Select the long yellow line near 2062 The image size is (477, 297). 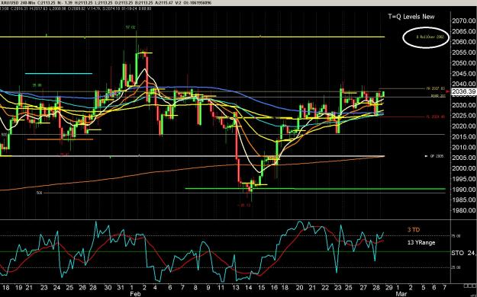pos(192,37)
